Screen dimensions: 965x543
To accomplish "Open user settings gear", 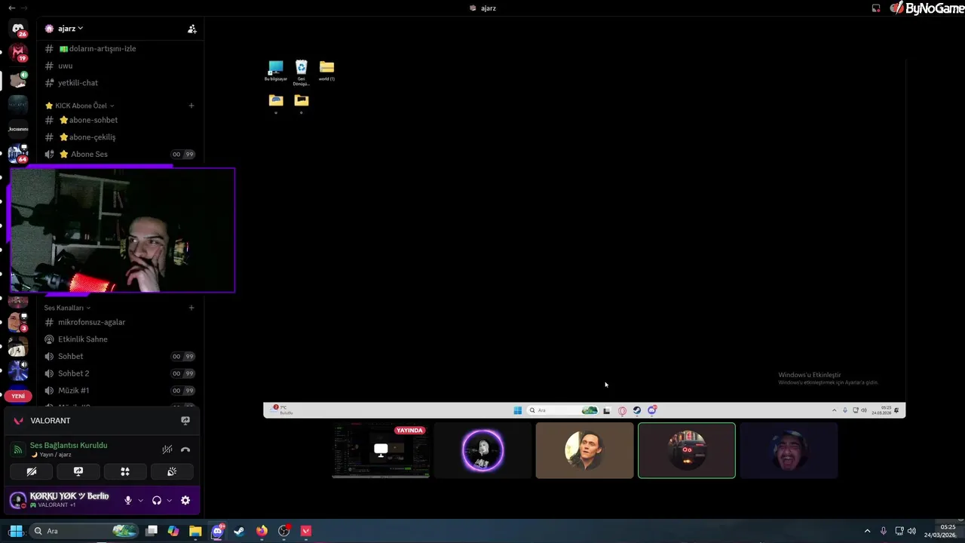I will (x=185, y=500).
